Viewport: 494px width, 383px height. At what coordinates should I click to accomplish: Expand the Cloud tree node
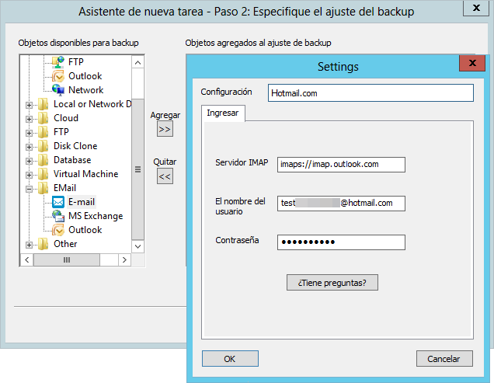tap(29, 119)
